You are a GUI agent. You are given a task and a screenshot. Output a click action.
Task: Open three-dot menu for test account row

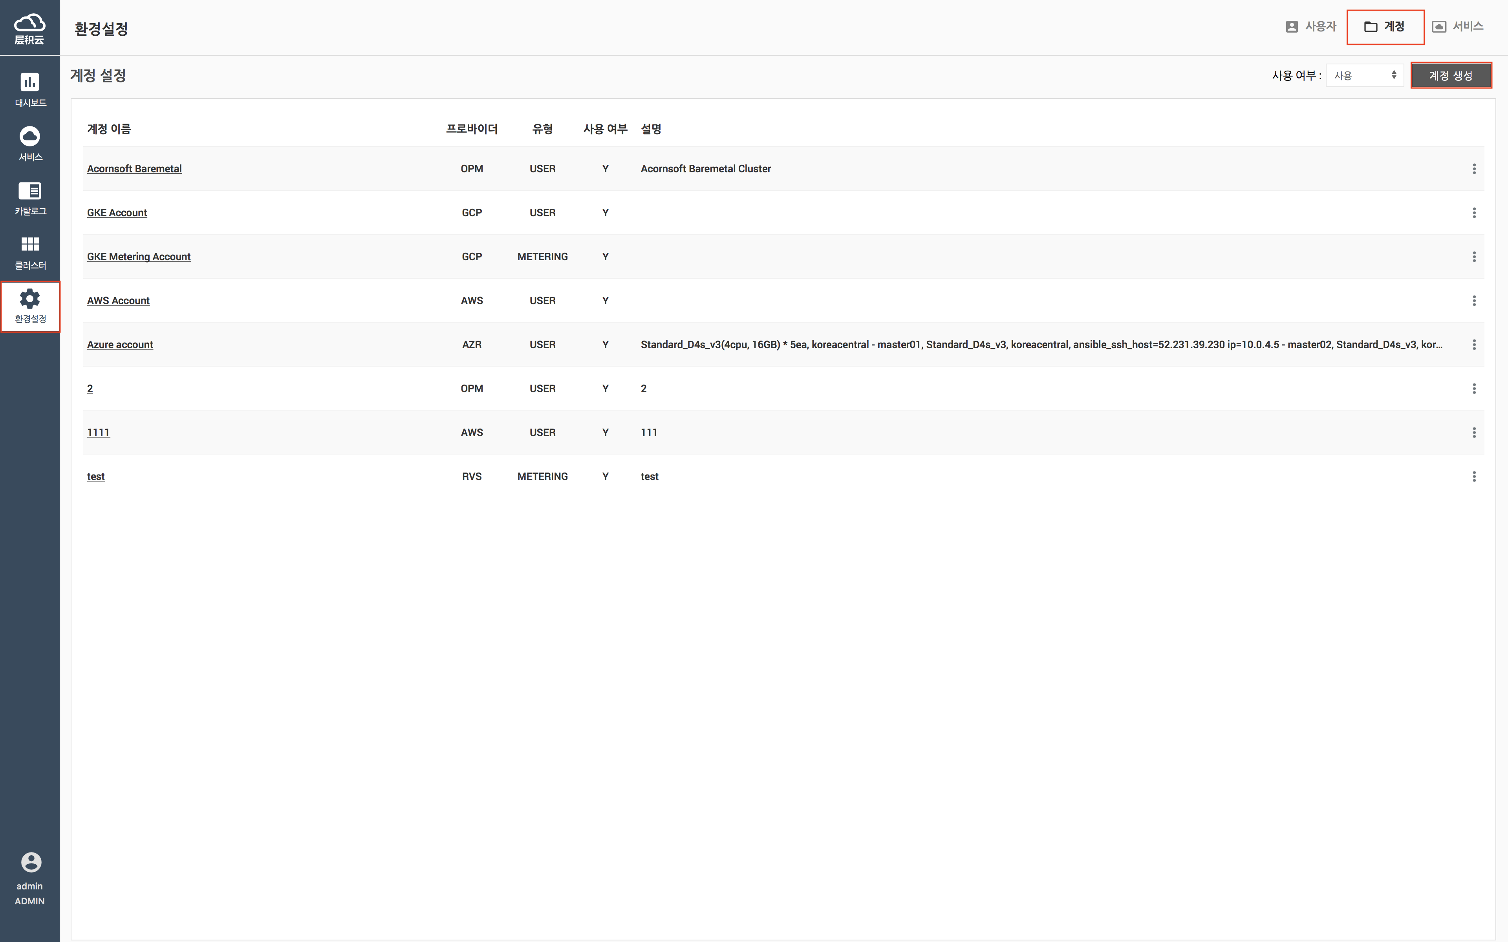pos(1474,476)
